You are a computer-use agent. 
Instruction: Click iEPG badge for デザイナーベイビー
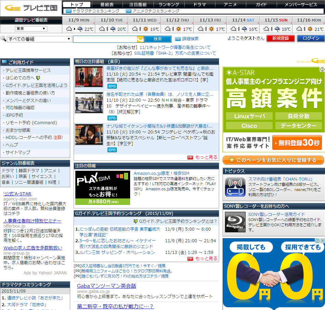point(112,118)
